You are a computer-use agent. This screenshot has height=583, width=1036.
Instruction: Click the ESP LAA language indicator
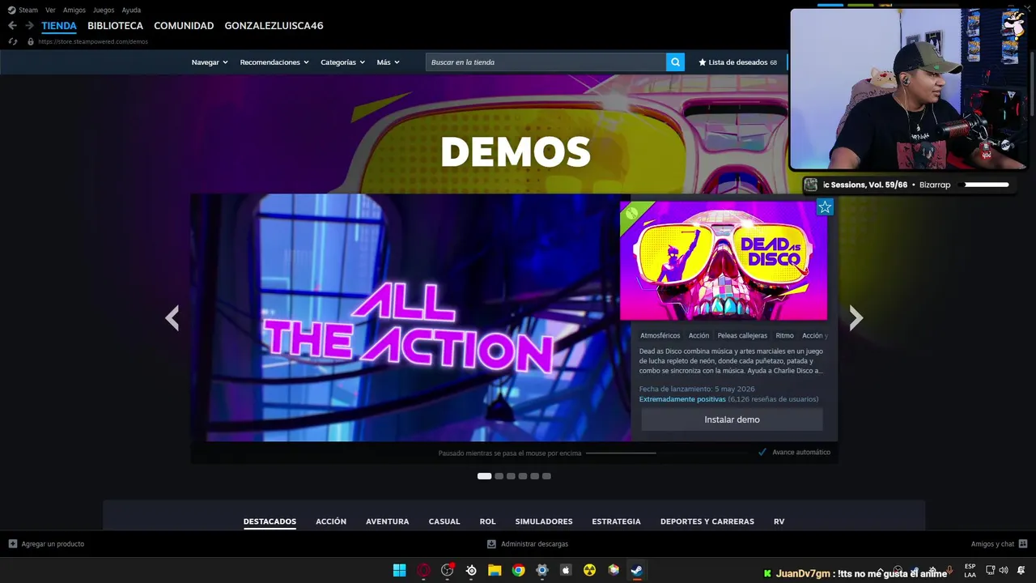[x=970, y=570]
